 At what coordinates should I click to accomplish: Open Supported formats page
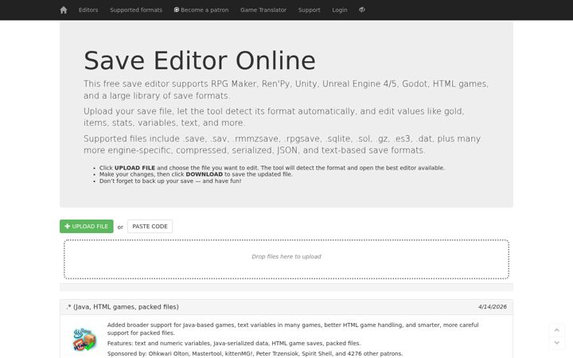136,10
